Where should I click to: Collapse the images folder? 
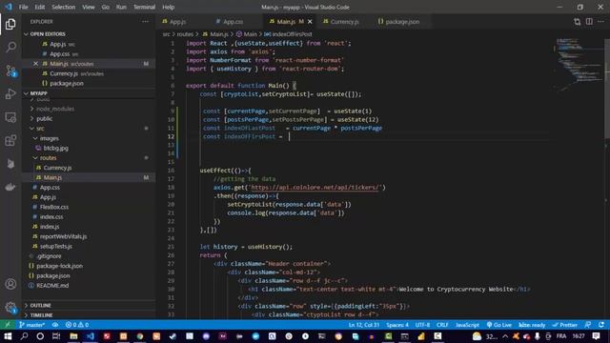point(49,138)
